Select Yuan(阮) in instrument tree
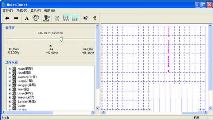This screenshot has width=213, height=120. point(23,89)
